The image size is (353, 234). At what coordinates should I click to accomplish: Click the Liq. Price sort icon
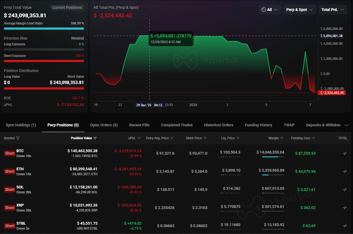point(238,138)
